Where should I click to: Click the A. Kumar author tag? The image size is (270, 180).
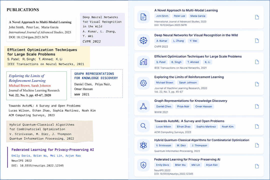point(162,41)
